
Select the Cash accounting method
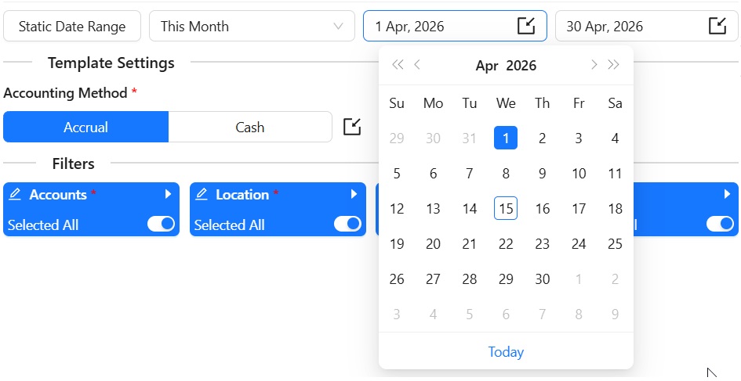(x=250, y=127)
